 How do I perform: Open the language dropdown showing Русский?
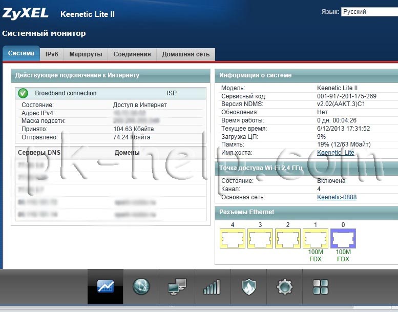coord(369,12)
